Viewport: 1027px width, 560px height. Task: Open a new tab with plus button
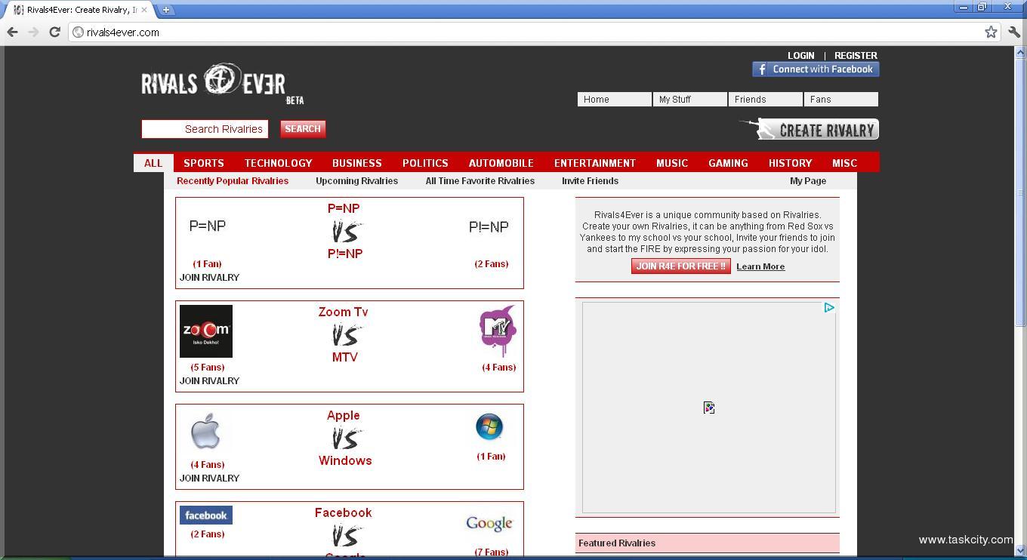pyautogui.click(x=165, y=10)
